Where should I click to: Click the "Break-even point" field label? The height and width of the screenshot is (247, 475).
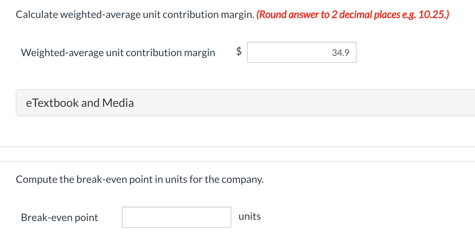(x=59, y=217)
